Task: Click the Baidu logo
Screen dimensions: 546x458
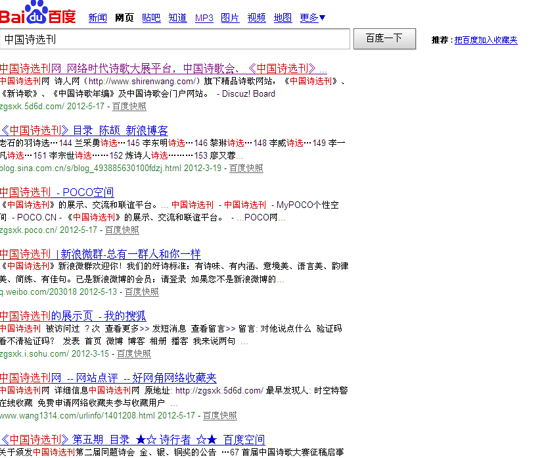Action: coord(37,13)
